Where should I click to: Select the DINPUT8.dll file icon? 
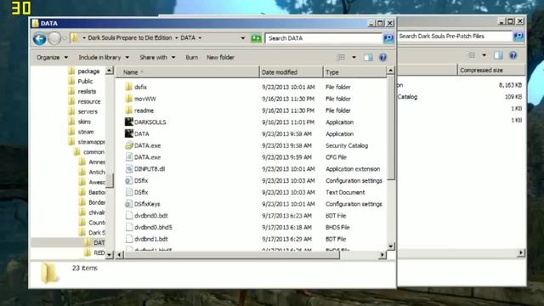[128, 169]
